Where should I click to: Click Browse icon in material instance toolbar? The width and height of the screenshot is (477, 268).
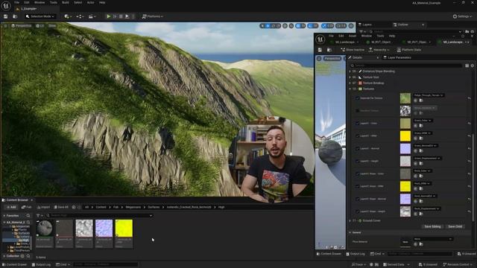coord(329,50)
